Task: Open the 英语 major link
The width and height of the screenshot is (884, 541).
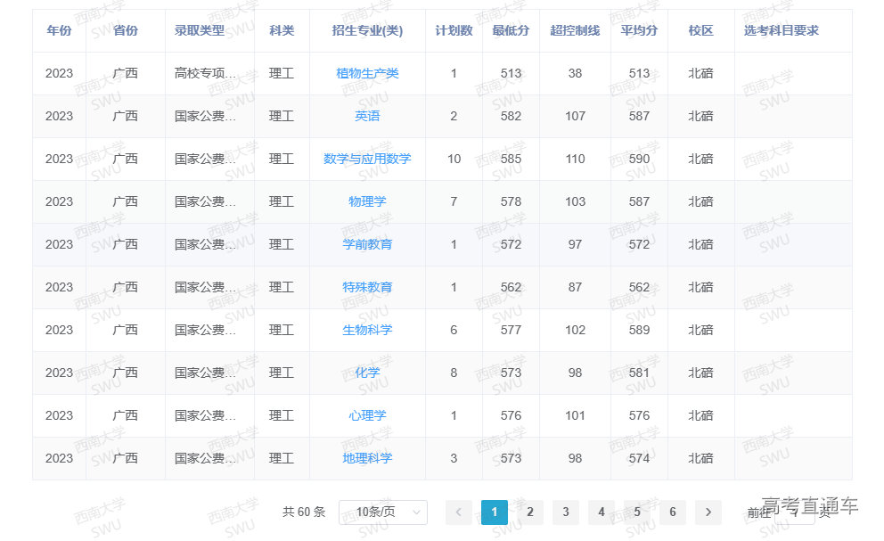Action: coord(367,116)
